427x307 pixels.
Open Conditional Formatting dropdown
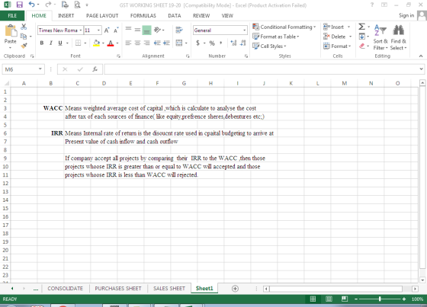coord(284,27)
